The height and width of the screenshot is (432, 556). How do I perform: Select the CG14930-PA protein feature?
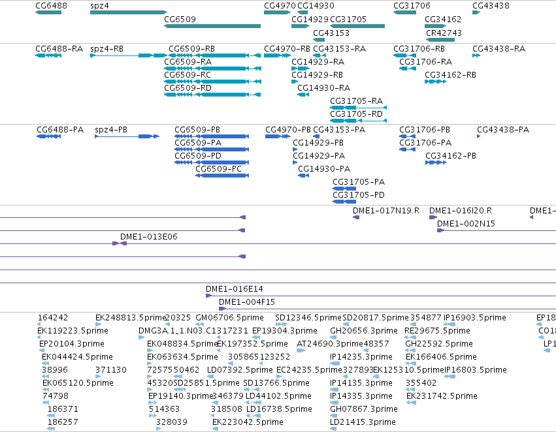(x=304, y=176)
